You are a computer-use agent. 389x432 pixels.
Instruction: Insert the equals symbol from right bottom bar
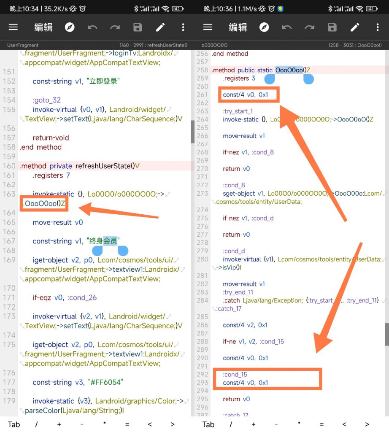coord(321,424)
